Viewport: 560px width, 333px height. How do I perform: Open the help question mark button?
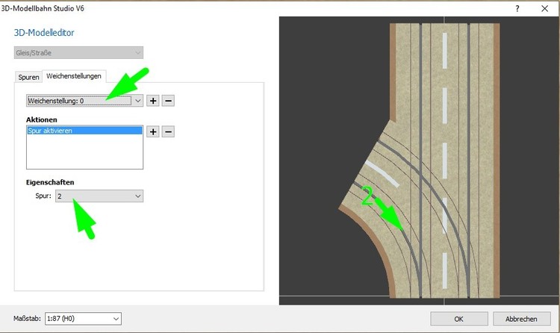point(517,8)
